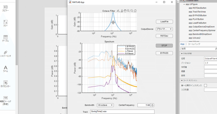This screenshot has height=114, width=217.
Task: Collapse the OctaveFilter4 root node
Action: click(181, 1)
